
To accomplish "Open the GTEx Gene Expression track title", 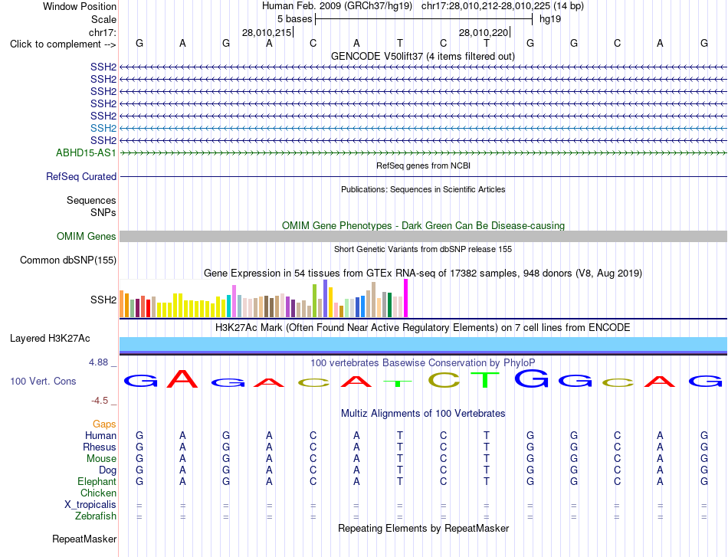I will coord(423,273).
